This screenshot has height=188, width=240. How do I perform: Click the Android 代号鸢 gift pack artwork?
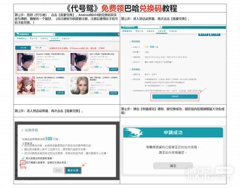26,62
